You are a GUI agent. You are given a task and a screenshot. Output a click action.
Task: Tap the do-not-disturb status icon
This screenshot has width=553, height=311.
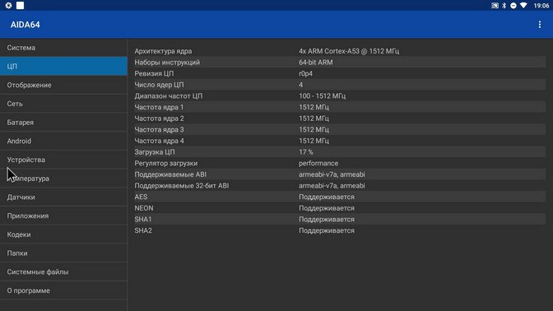[513, 5]
